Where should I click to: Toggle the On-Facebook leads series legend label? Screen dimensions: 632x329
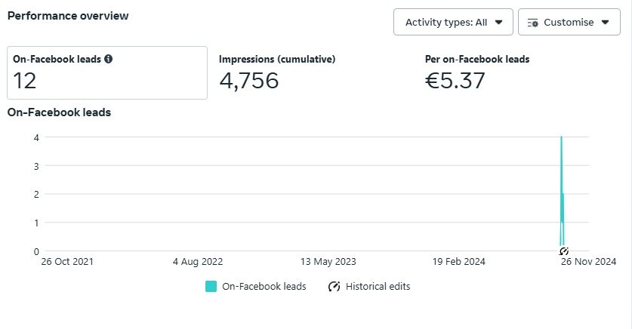pos(264,287)
